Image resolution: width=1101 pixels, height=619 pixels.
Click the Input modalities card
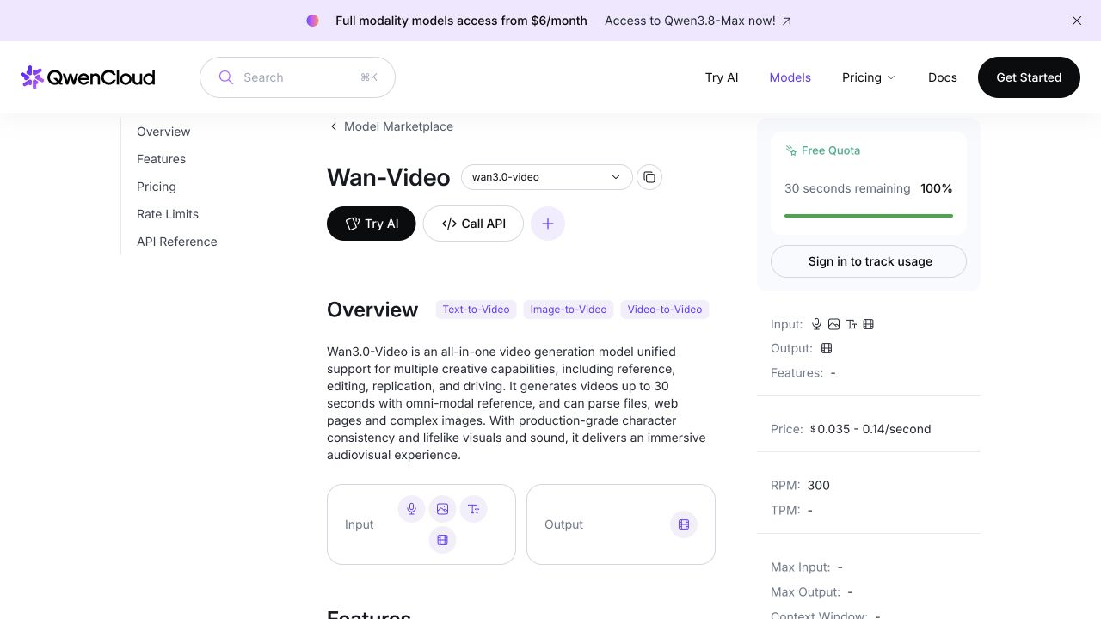(421, 524)
